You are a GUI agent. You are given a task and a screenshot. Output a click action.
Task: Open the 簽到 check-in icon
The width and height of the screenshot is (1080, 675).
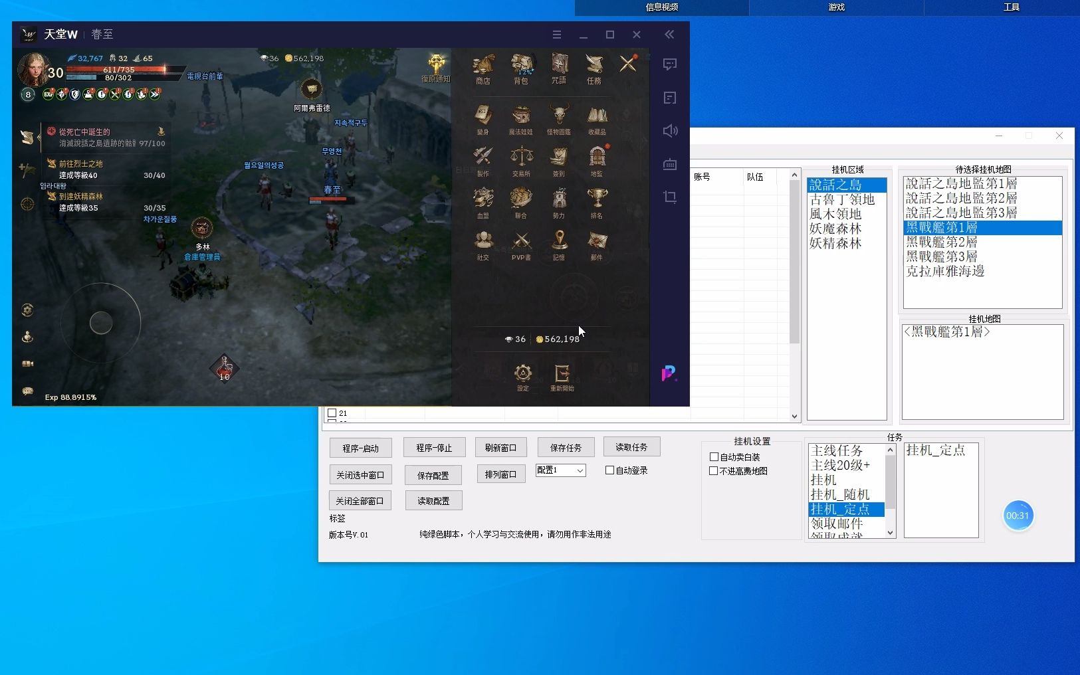pos(559,161)
